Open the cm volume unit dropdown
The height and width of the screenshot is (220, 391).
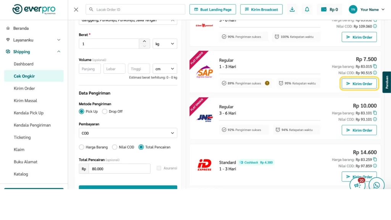(x=165, y=69)
